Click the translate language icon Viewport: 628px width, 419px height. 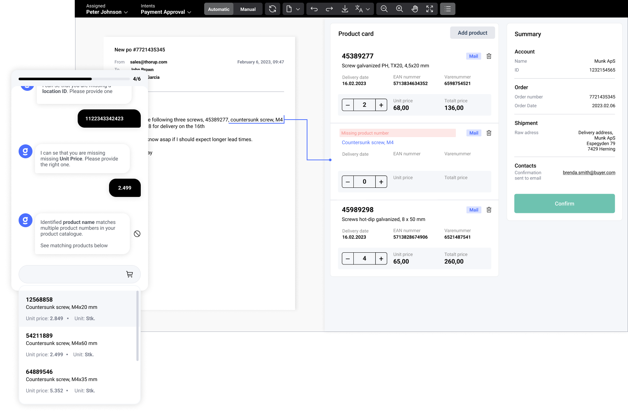[x=359, y=9]
